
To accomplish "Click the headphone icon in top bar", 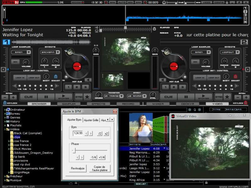I will point(164,3).
